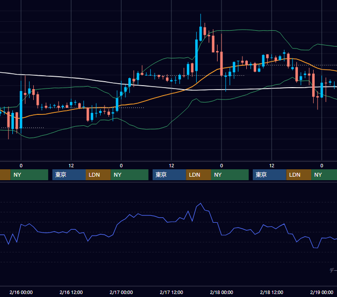This screenshot has height=297, width=337.
Task: Click the 東京 session block for 2/16
Action: [69, 175]
